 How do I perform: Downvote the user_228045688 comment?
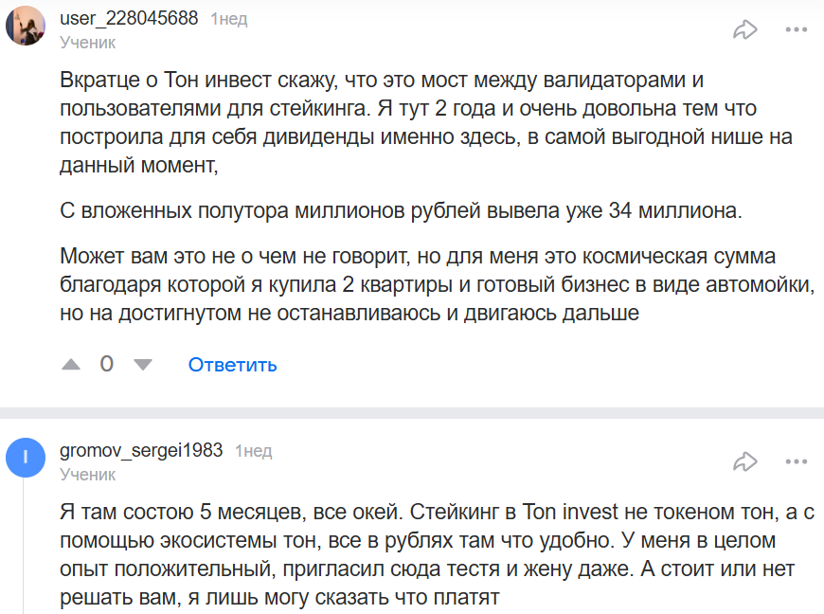(x=143, y=364)
